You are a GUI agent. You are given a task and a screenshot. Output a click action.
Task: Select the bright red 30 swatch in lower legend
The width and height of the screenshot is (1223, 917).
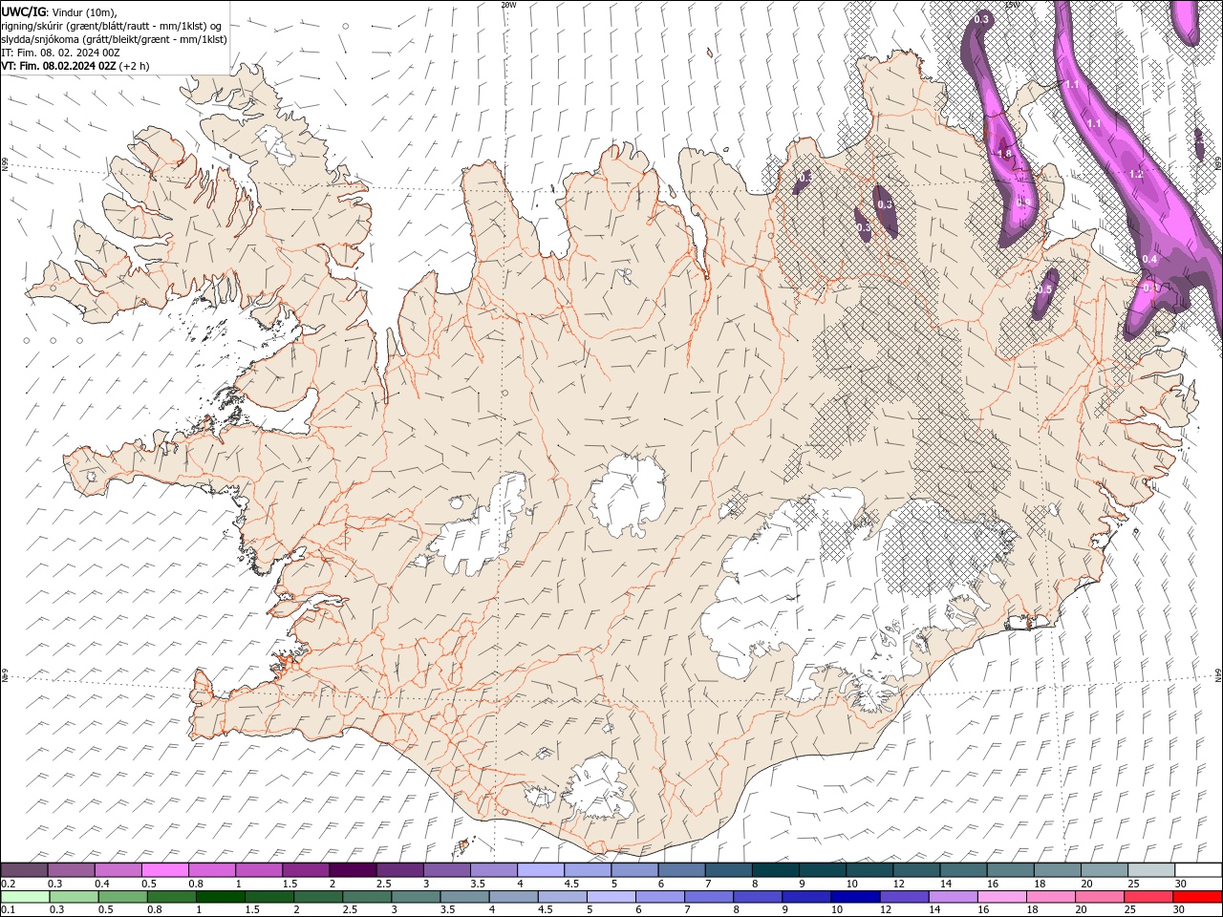tap(1197, 897)
